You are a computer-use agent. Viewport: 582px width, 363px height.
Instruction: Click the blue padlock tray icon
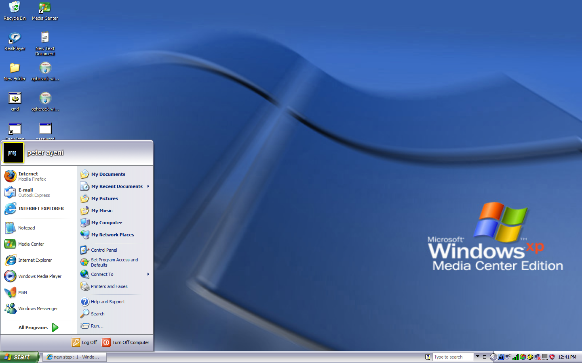pyautogui.click(x=501, y=357)
